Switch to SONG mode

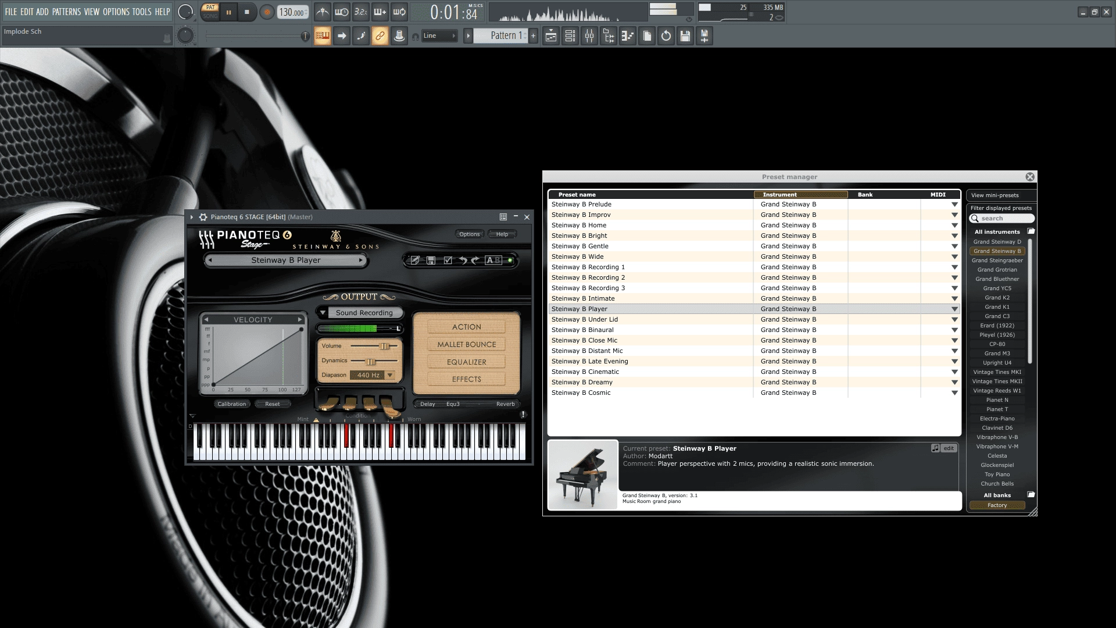210,16
